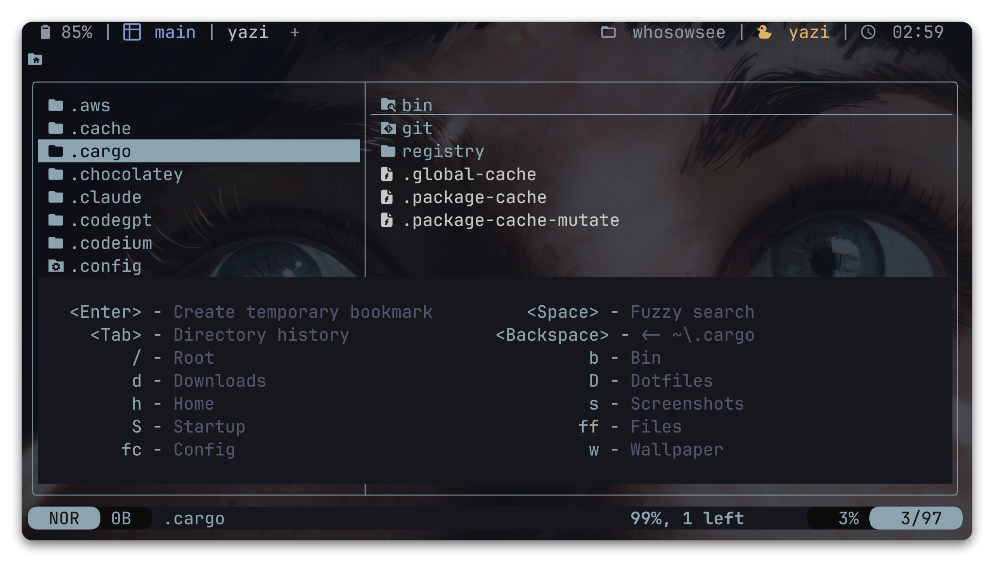Screen dimensions: 994x562
Task: Open the .global-cache file
Action: coord(469,174)
